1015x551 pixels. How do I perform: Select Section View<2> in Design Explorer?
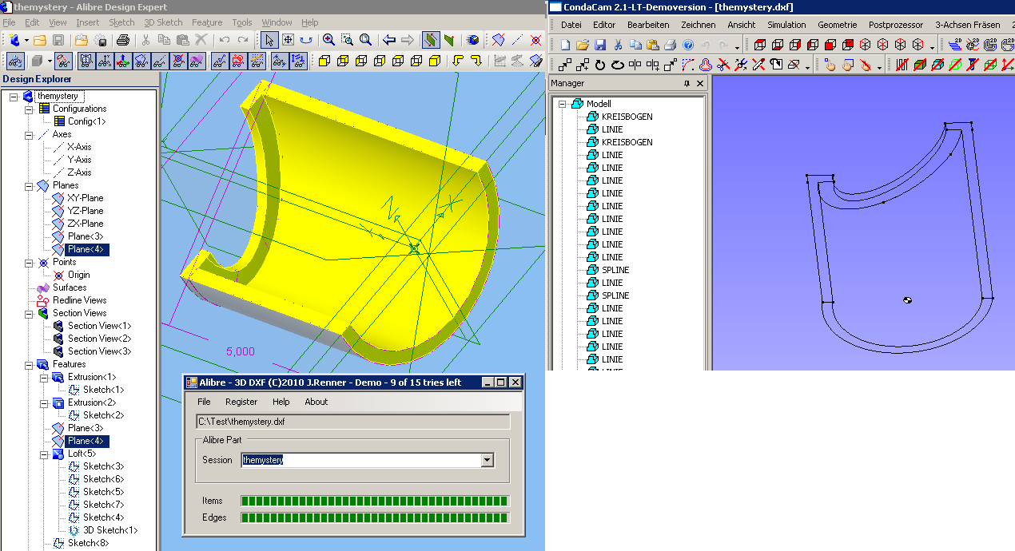(99, 339)
